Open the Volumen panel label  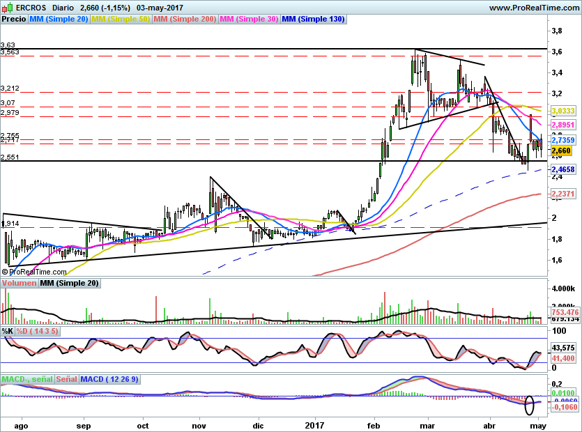click(x=20, y=284)
